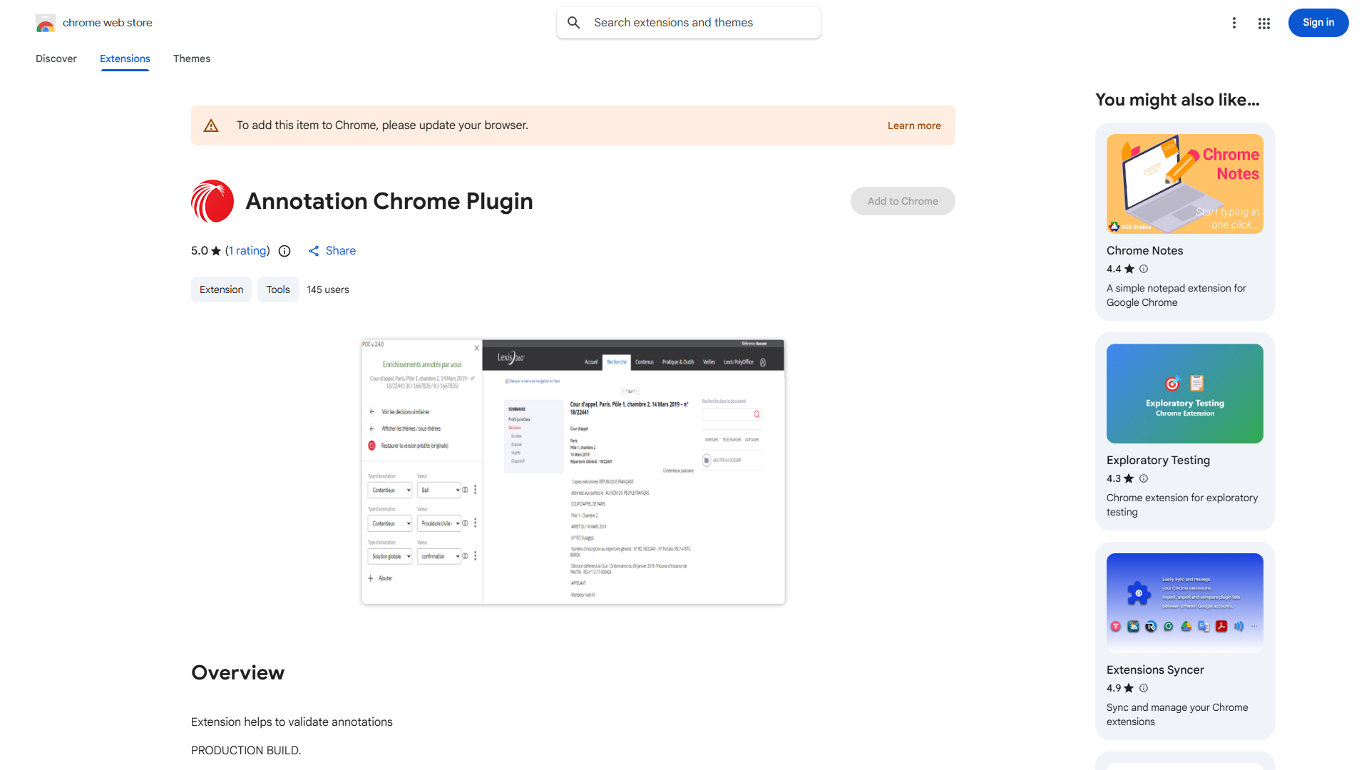Click the Chrome Notes suggestion thumbnail
Viewport: 1369px width, 770px height.
coord(1184,184)
